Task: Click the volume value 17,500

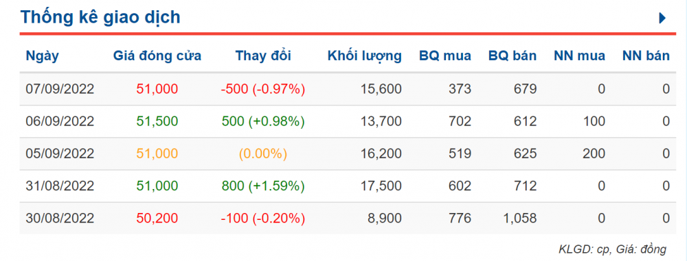Action: 381,186
